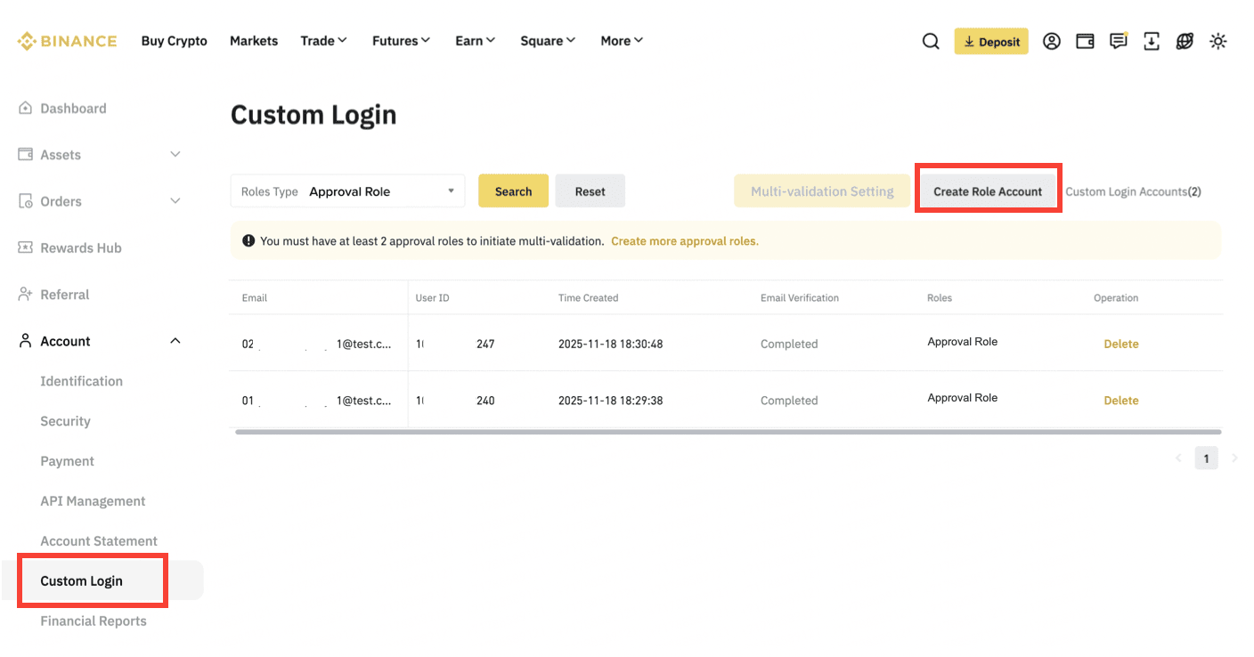
Task: Open the Futures menu
Action: point(401,41)
